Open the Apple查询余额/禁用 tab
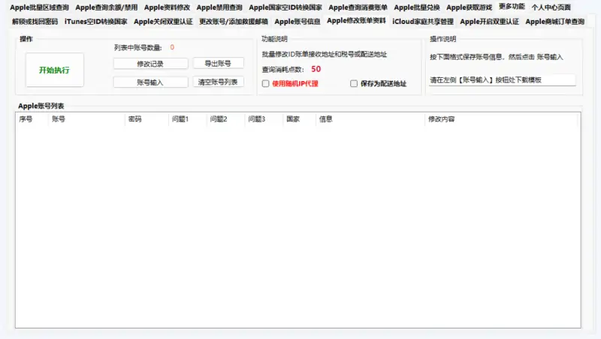 (106, 7)
